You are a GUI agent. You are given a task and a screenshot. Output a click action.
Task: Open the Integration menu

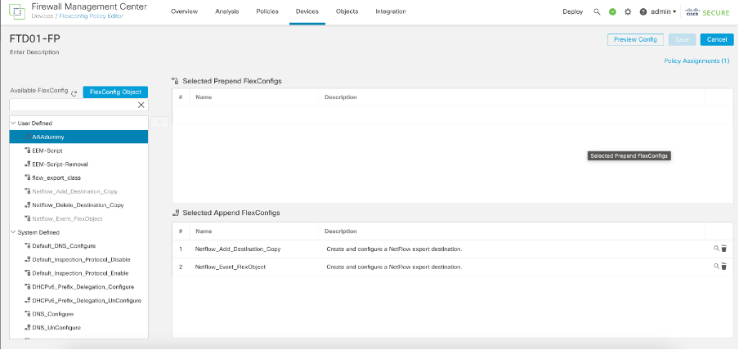391,11
